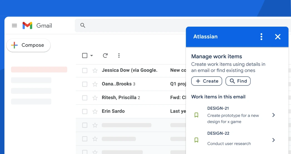
Task: Refresh the inbox message list
Action: (105, 55)
